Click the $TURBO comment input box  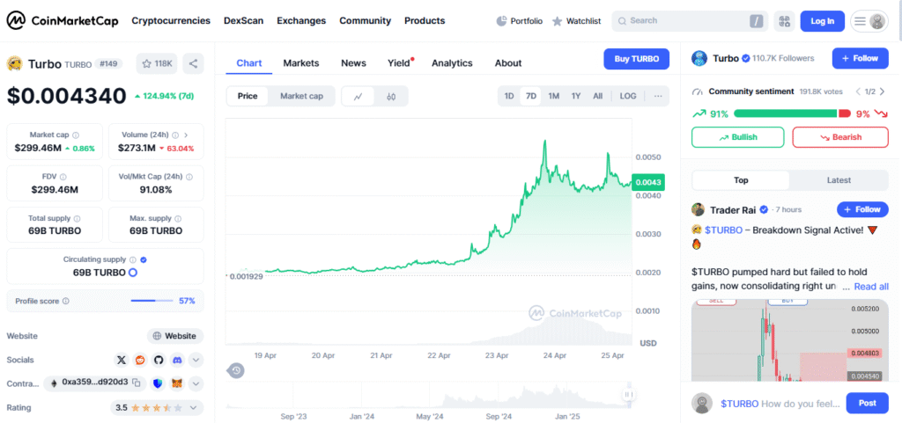(780, 404)
